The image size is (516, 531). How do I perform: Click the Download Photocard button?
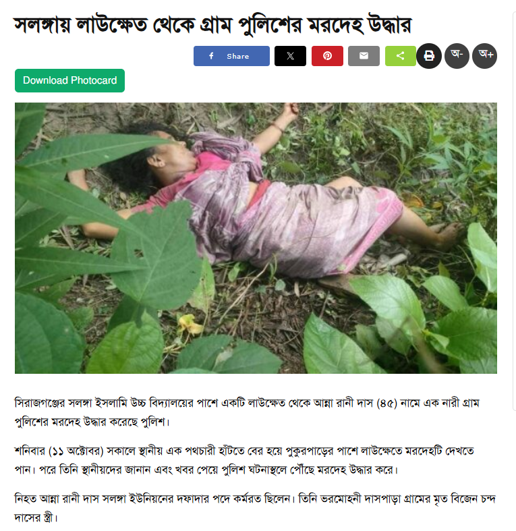(x=69, y=80)
